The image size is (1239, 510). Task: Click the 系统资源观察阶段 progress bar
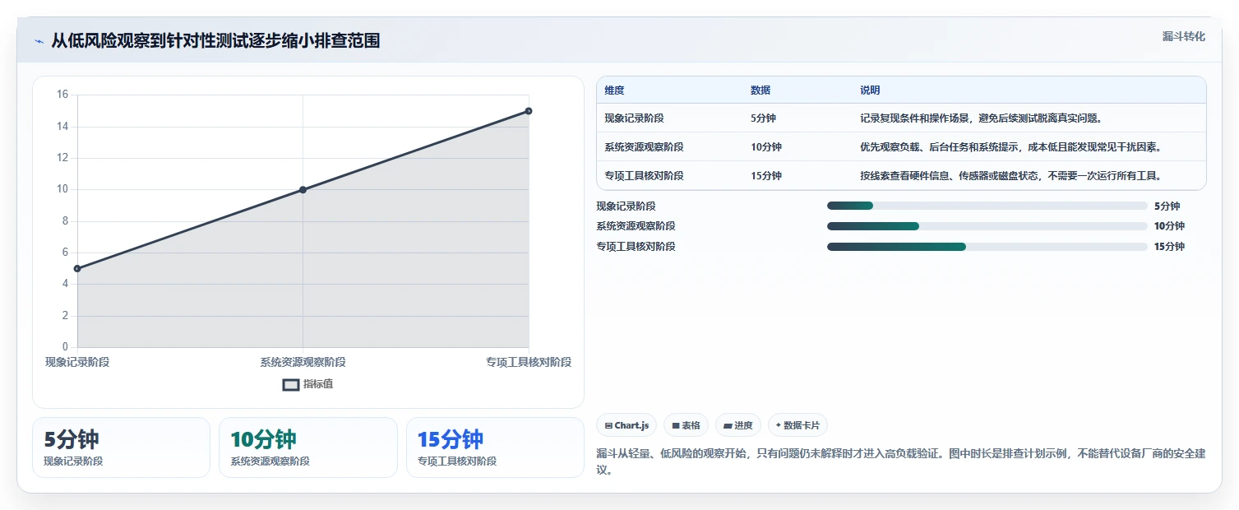pyautogui.click(x=987, y=226)
